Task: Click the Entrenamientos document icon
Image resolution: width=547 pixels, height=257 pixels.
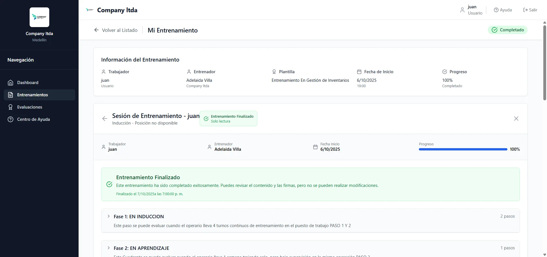Action: pyautogui.click(x=11, y=95)
